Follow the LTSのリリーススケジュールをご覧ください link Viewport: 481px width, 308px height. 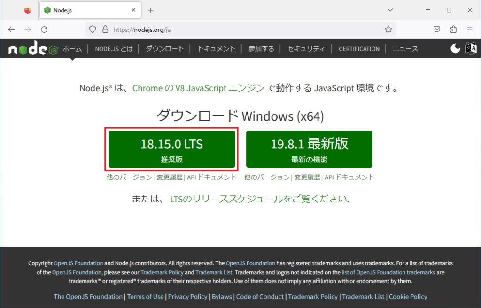(259, 199)
